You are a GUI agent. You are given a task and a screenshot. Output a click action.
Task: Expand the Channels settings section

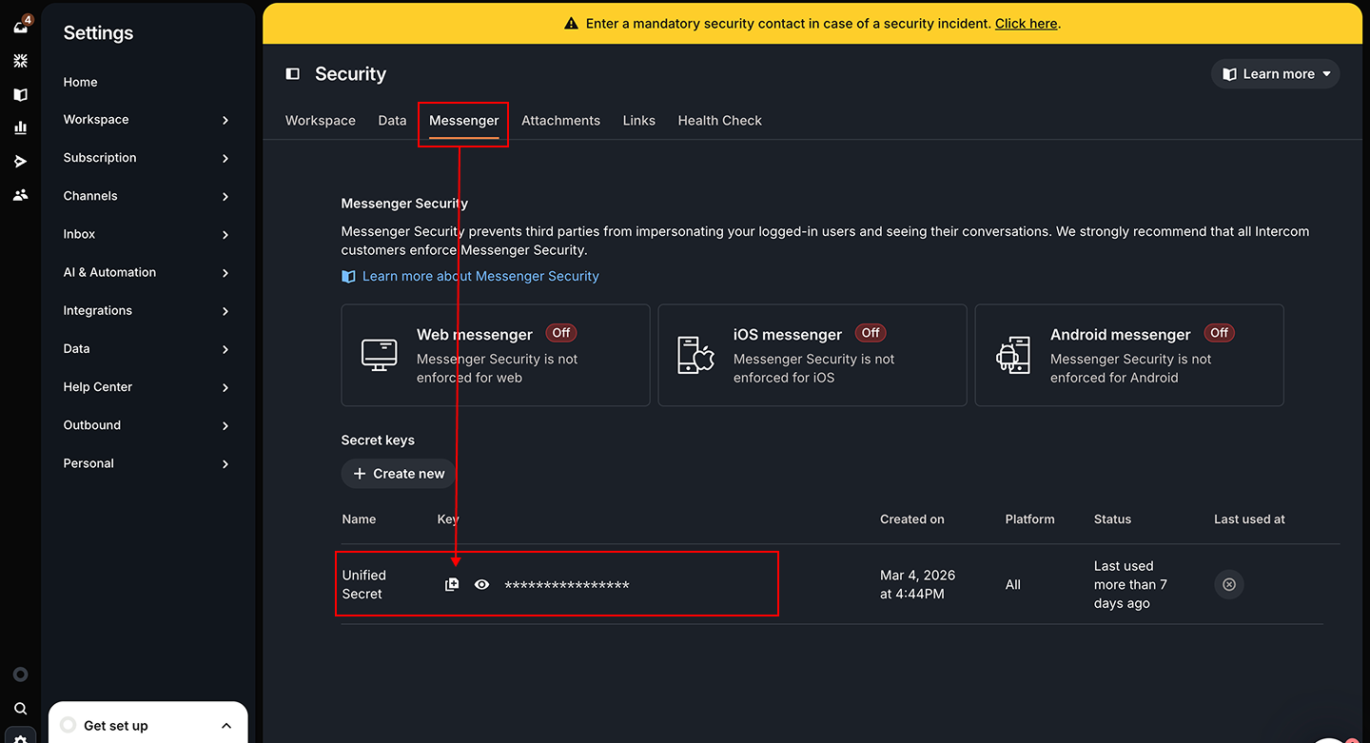[x=147, y=196]
